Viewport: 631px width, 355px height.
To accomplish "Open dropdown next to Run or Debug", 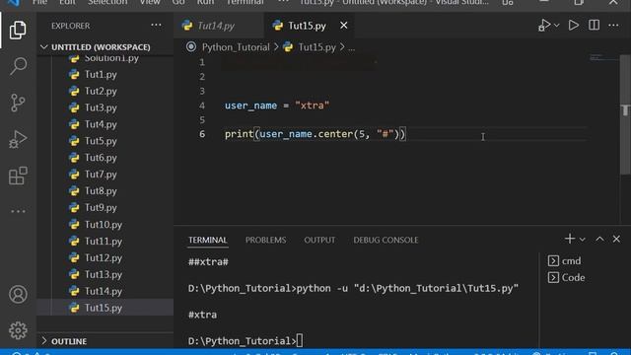I will coord(556,26).
